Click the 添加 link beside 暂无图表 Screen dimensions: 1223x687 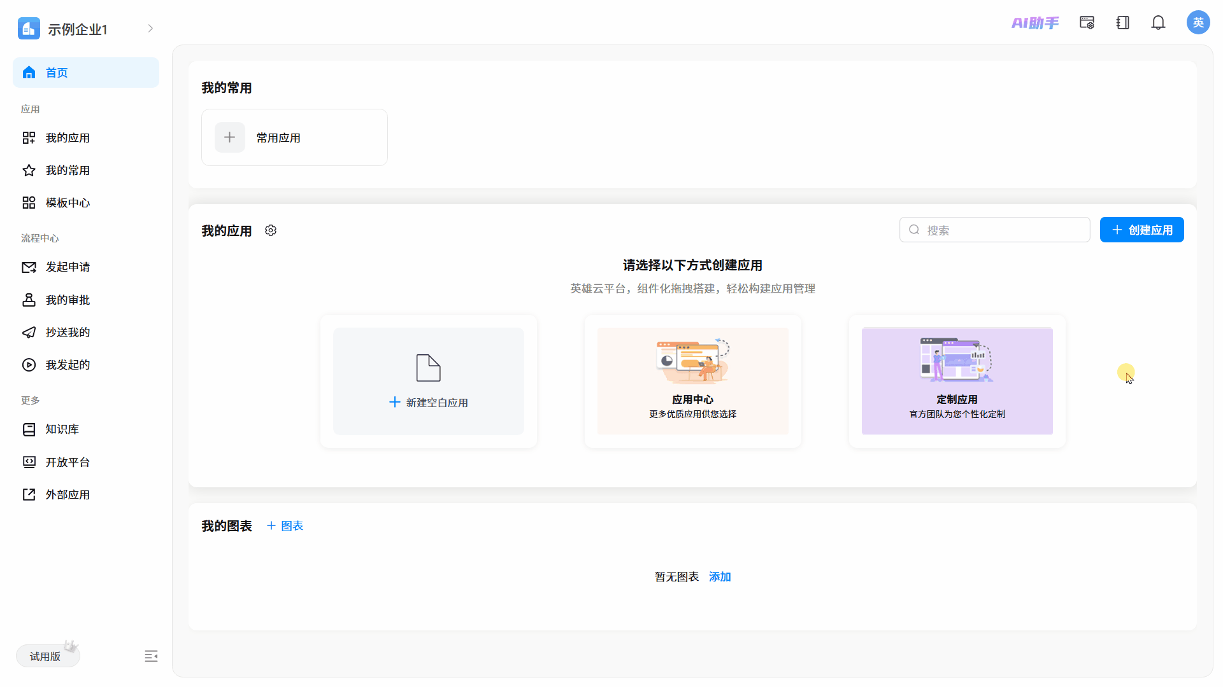720,577
